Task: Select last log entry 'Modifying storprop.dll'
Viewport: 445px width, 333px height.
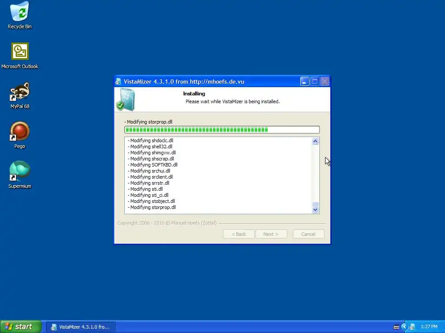Action: pos(152,207)
